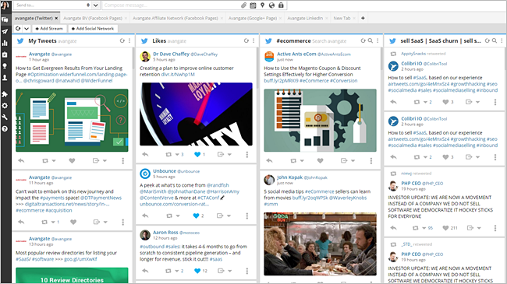Like the first Colibri IO tweet
This screenshot has width=507, height=284.
point(445,102)
